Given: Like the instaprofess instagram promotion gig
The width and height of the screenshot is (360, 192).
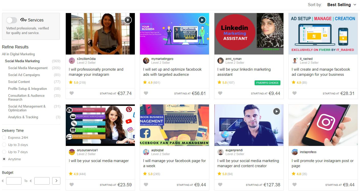Looking at the screenshot, I should [x=294, y=185].
